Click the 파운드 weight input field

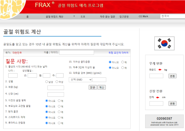pyautogui.click(x=156, y=76)
